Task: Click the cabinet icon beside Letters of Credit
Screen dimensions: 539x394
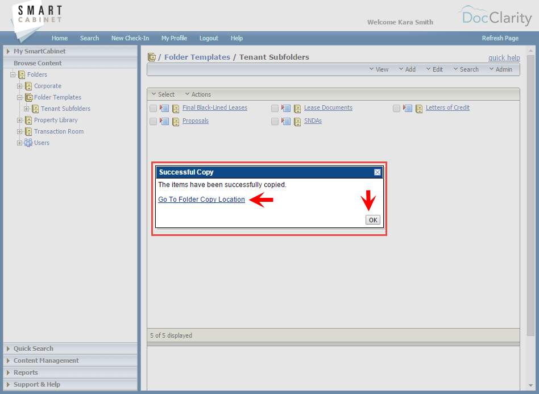Action: coord(419,107)
